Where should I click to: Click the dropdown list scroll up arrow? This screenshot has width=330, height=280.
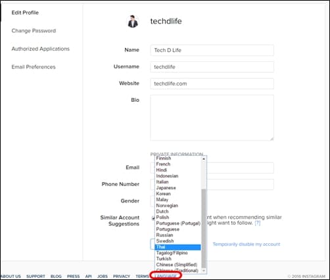(x=204, y=158)
